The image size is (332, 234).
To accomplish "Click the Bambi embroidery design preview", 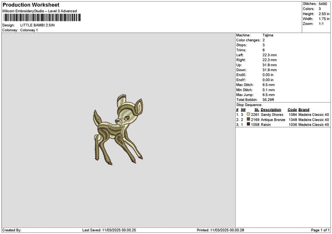I will 118,130.
